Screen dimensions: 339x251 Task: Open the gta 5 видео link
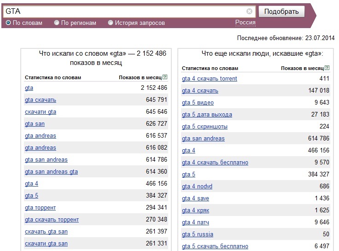tap(198, 103)
